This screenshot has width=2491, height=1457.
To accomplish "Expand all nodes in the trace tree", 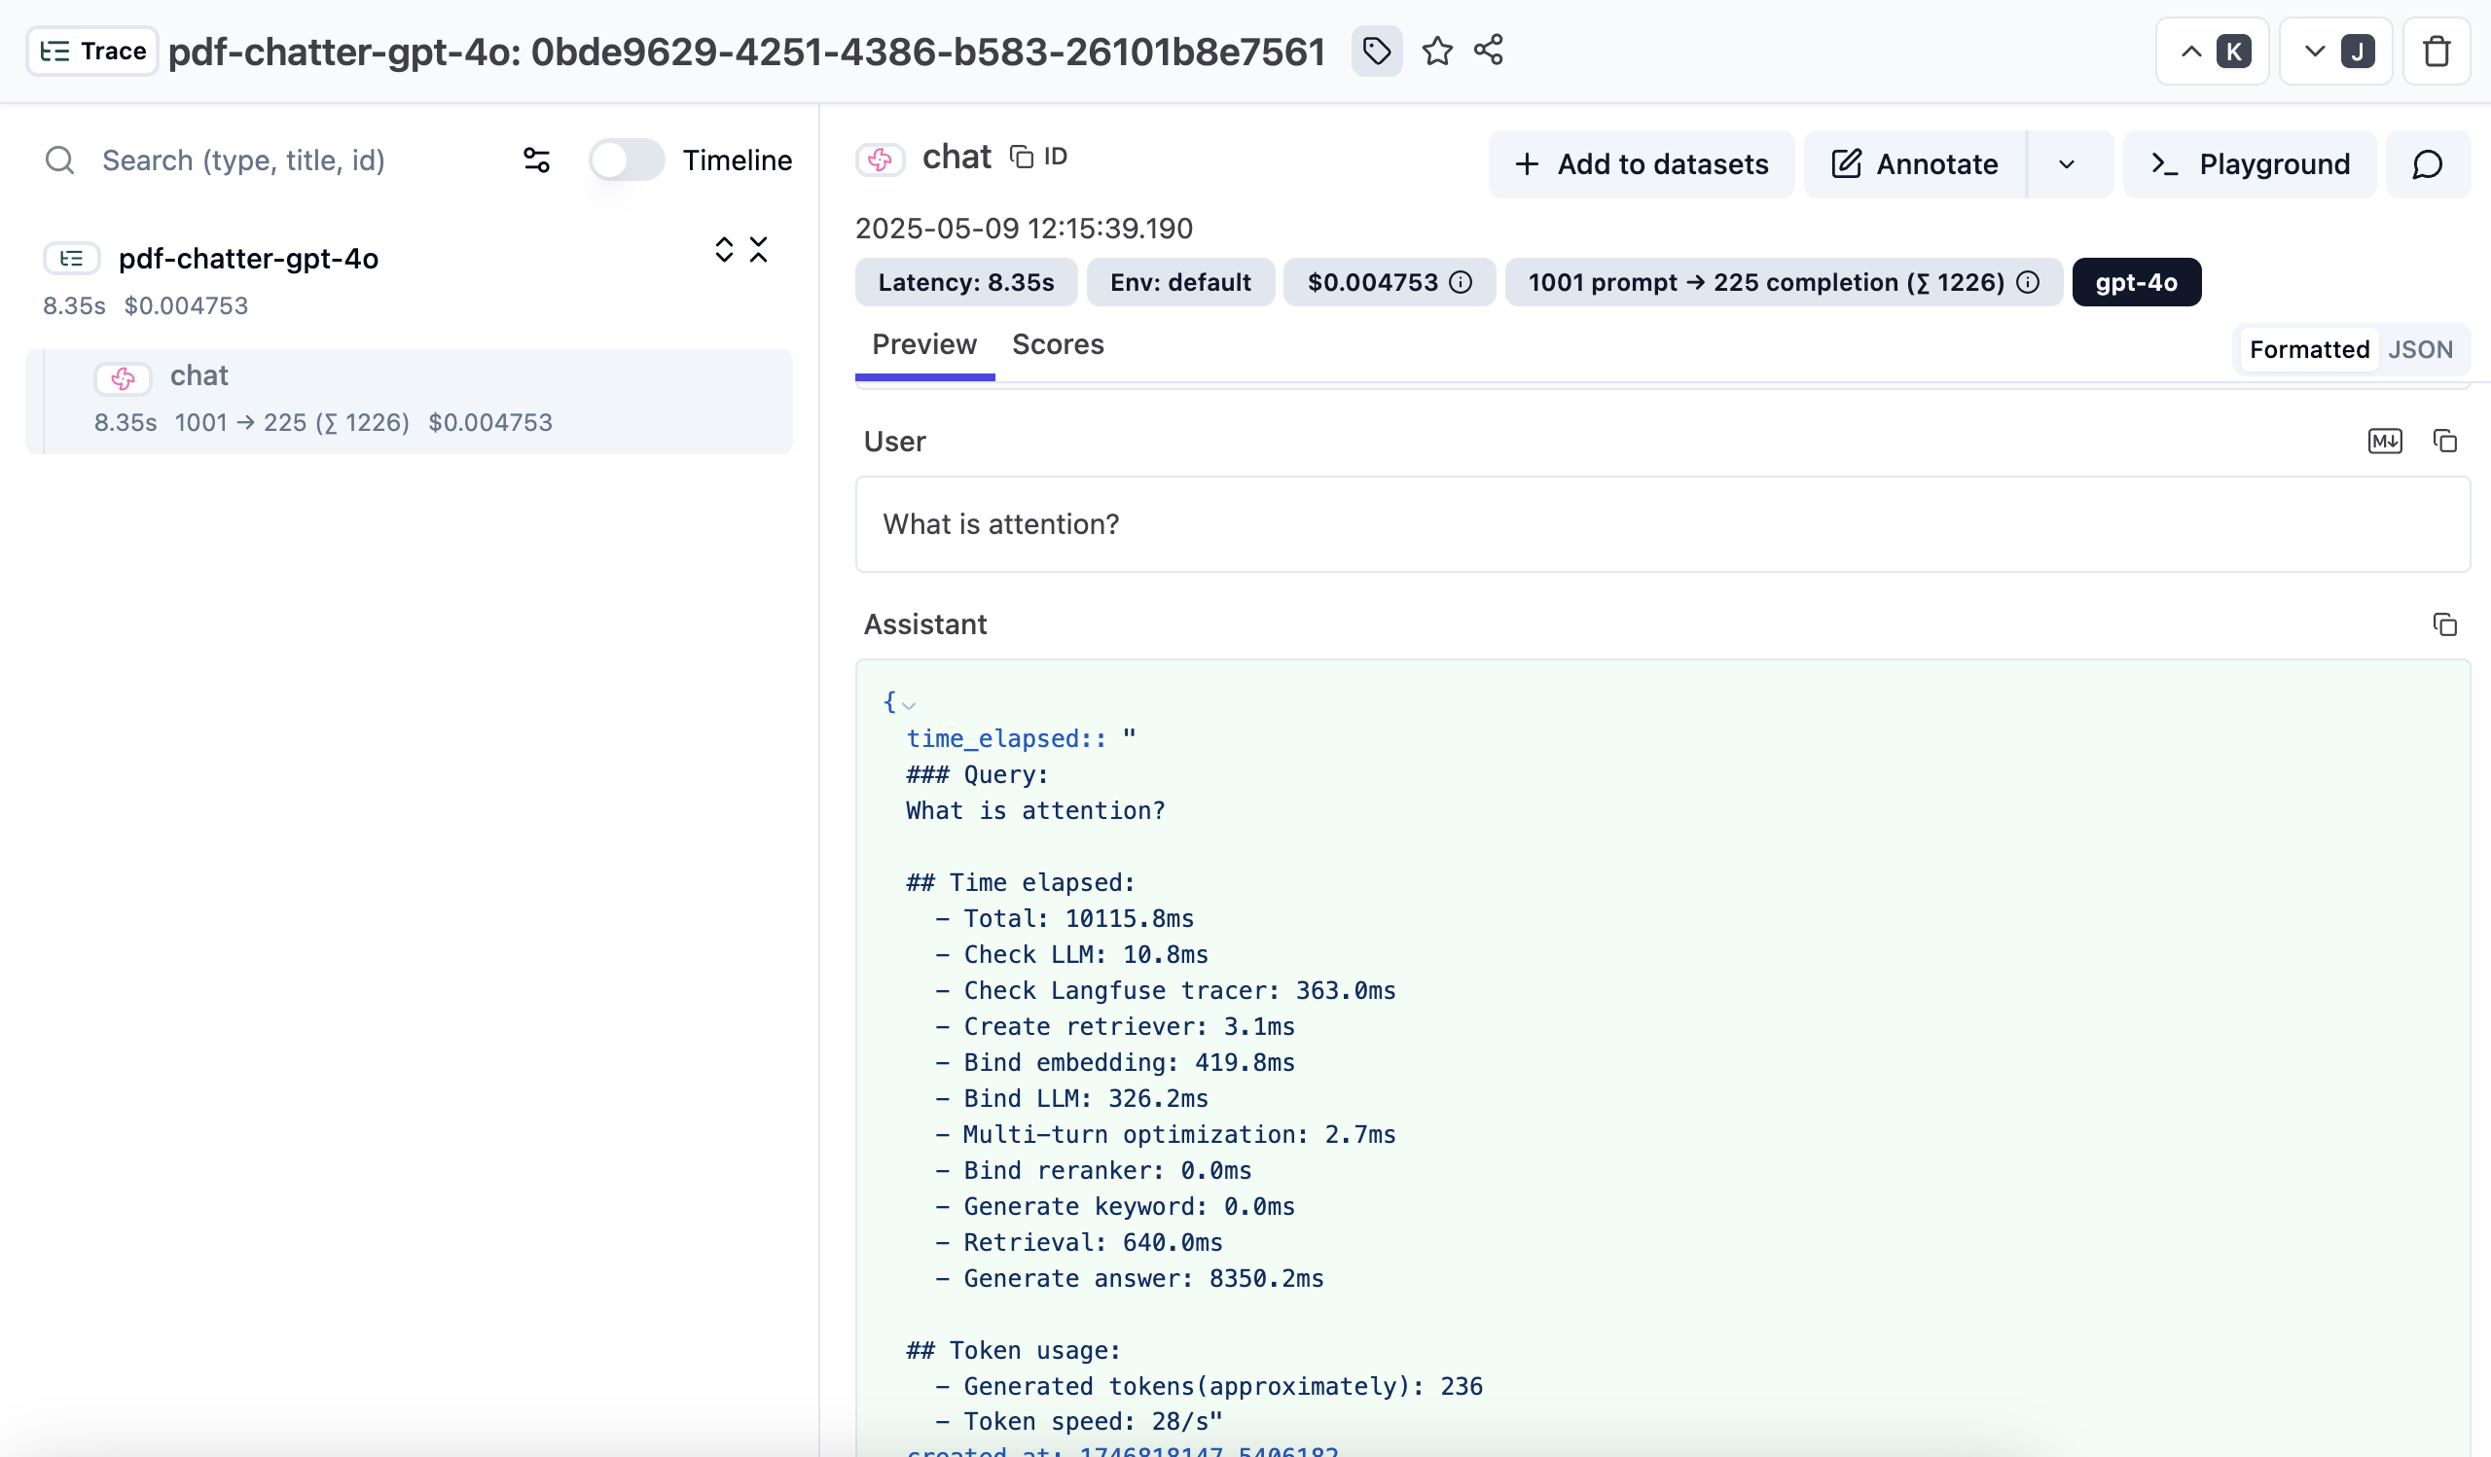I will 724,250.
